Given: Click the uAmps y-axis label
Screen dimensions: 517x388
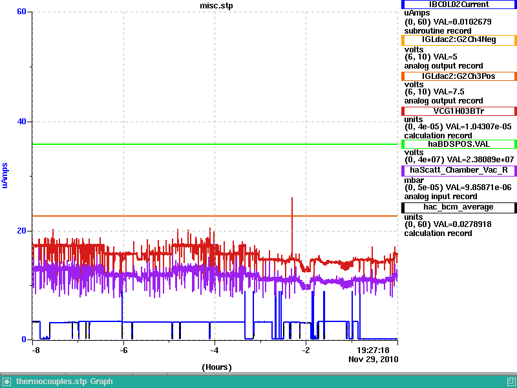Looking at the screenshot, I should (5, 175).
